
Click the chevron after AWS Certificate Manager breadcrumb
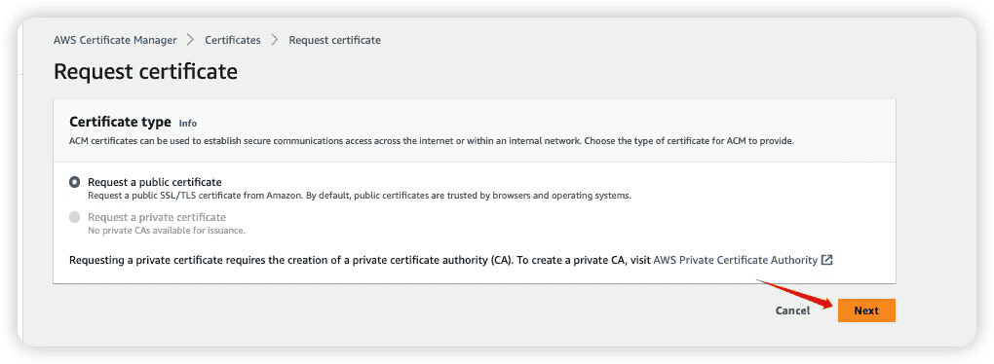(191, 40)
